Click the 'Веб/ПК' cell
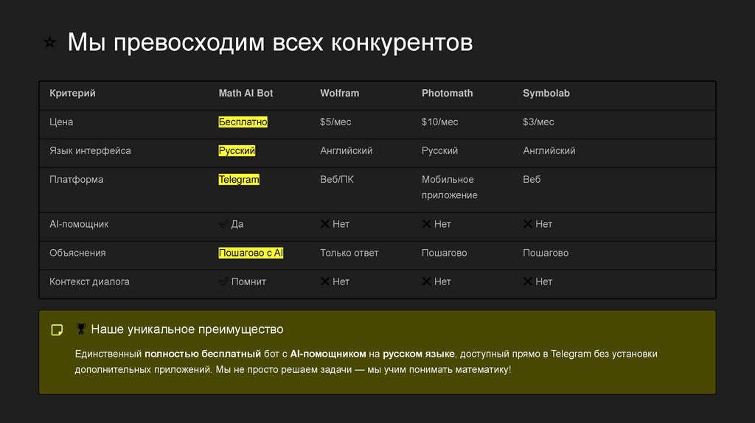Viewport: 755px width, 423px height. click(336, 180)
